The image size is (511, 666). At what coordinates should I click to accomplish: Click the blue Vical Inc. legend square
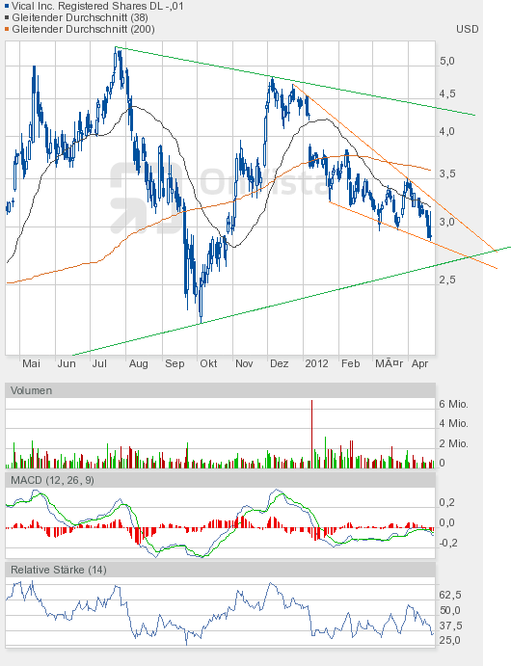7,7
